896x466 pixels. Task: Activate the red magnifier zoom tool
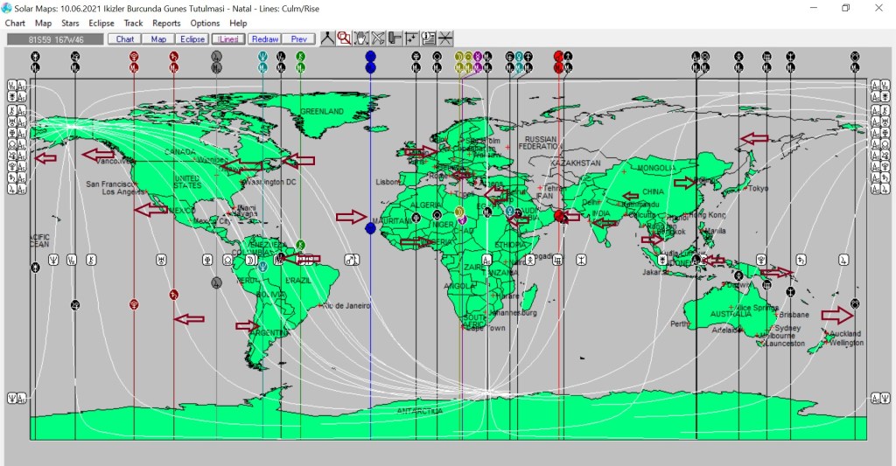345,38
